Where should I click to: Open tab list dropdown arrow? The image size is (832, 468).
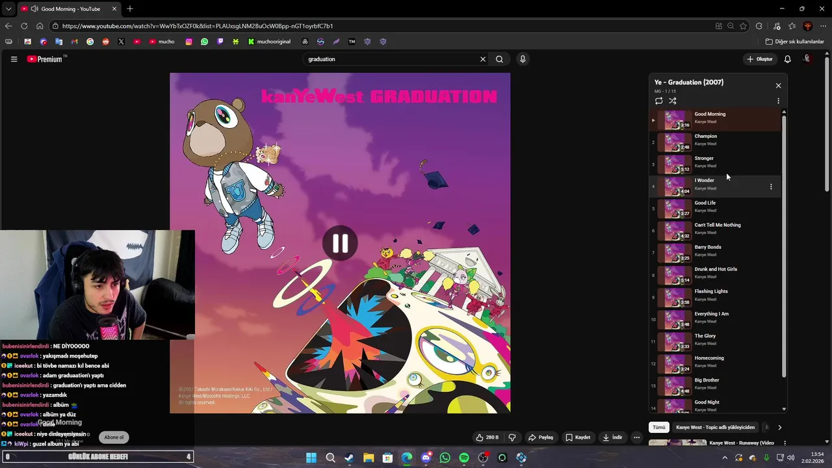coord(8,9)
